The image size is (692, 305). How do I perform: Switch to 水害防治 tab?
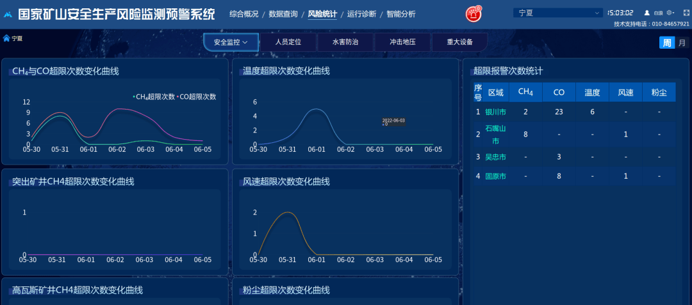345,42
